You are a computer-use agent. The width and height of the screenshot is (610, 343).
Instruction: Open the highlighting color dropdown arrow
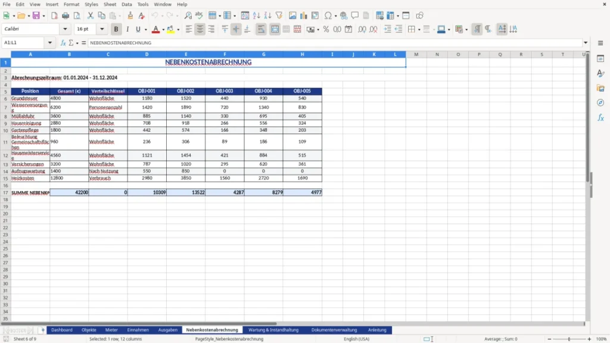click(178, 30)
